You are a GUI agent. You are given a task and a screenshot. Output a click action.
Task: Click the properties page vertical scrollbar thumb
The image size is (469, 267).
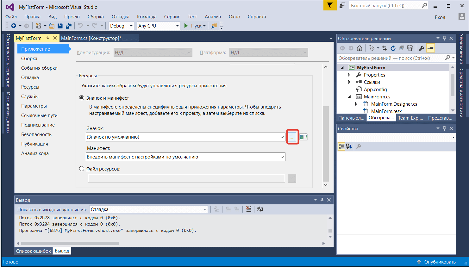pyautogui.click(x=326, y=143)
